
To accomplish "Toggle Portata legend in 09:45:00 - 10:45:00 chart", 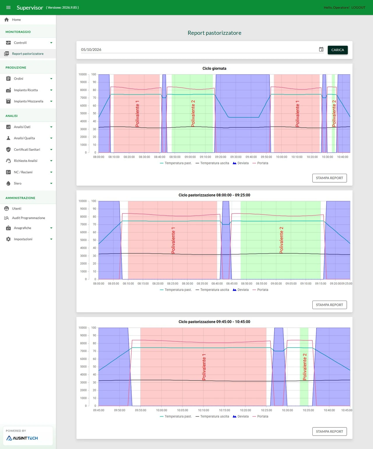I will (x=260, y=417).
